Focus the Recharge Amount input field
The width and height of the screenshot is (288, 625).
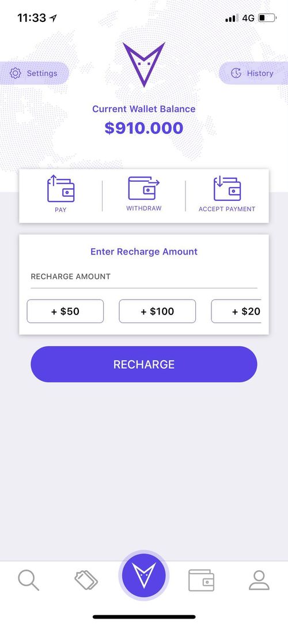point(144,277)
